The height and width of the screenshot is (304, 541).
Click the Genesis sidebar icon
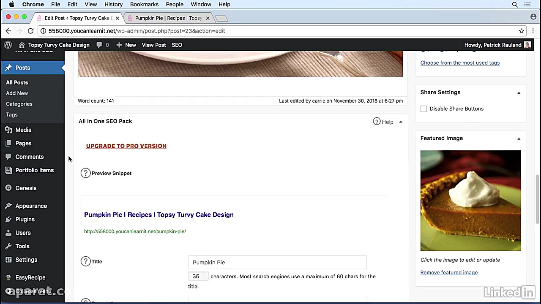(8, 188)
